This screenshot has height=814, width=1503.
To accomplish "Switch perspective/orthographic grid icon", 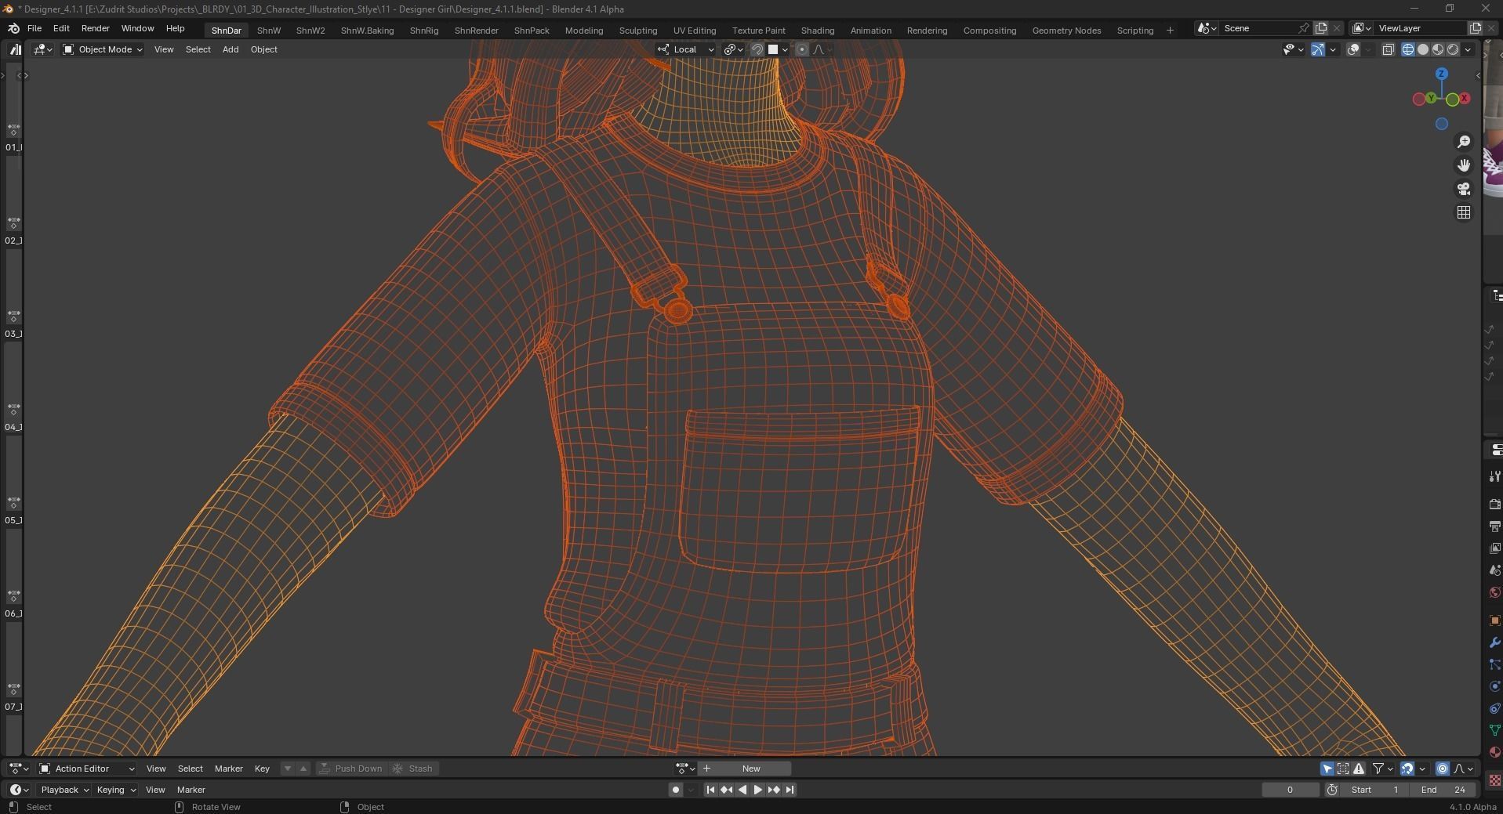I will 1463,212.
